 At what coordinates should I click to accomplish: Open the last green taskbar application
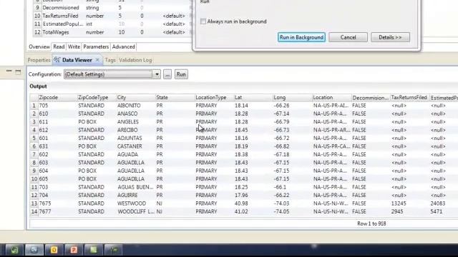click(113, 250)
